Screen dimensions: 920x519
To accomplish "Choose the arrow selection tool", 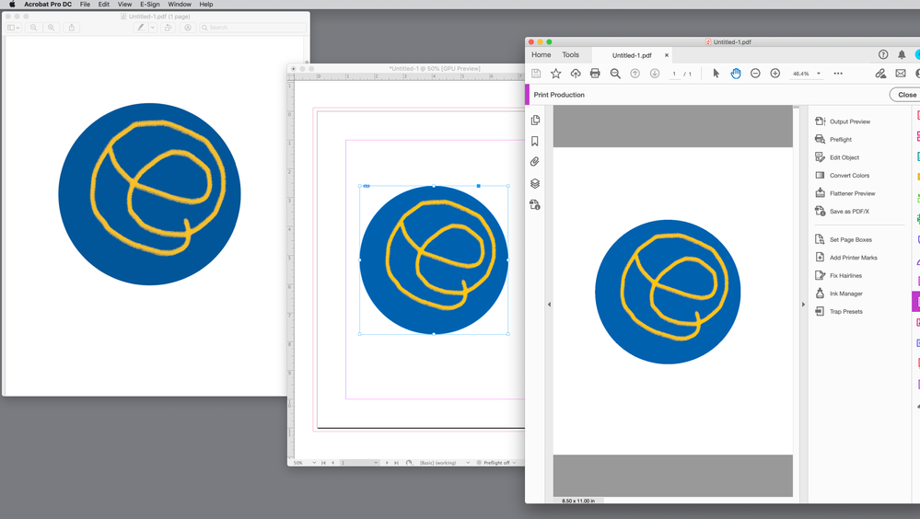I will point(716,74).
